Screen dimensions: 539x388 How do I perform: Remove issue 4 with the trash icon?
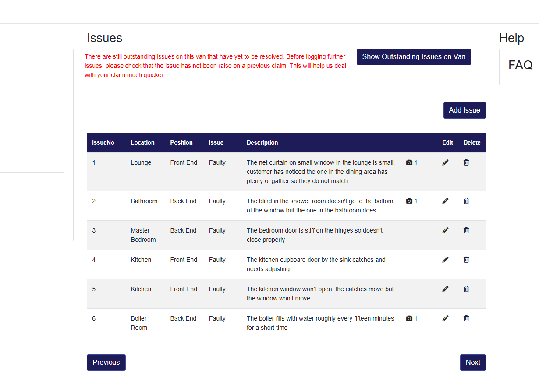[466, 260]
